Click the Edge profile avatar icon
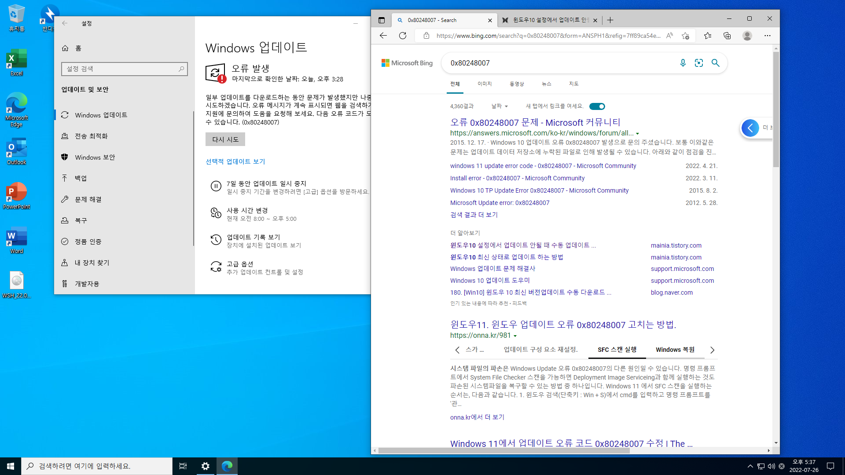845x475 pixels. 747,36
